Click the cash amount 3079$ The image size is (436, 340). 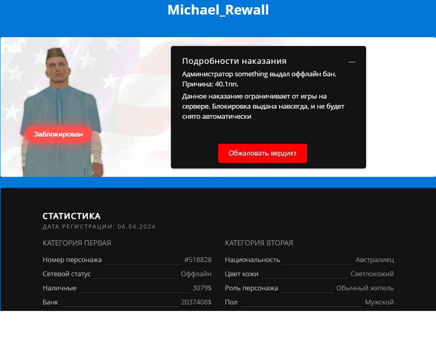[x=202, y=288]
